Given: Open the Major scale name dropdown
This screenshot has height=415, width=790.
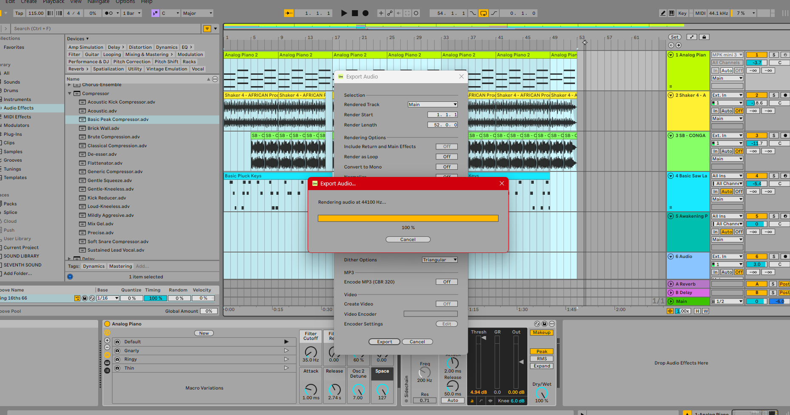Looking at the screenshot, I should [197, 13].
